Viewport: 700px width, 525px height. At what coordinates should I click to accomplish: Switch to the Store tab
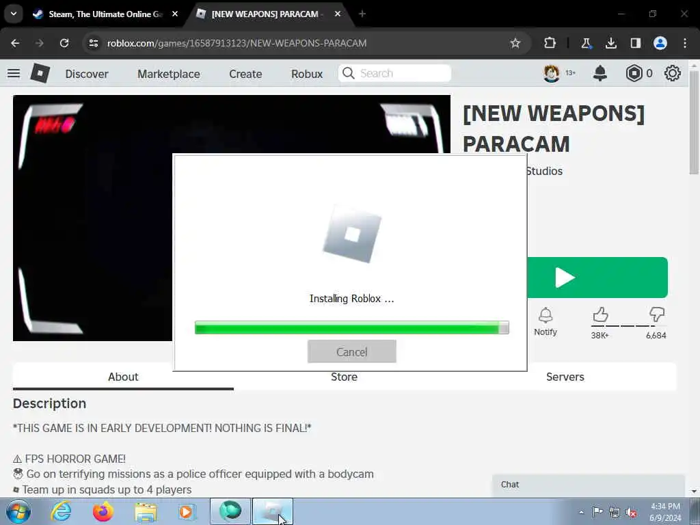point(345,377)
